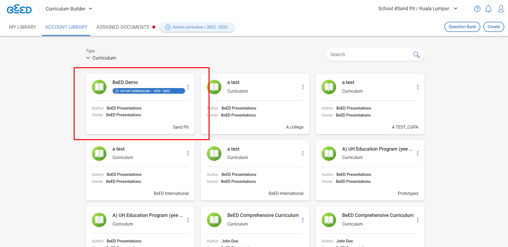Click the 'Prototypes' label
Viewport: 508px width, 247px height.
[x=408, y=193]
